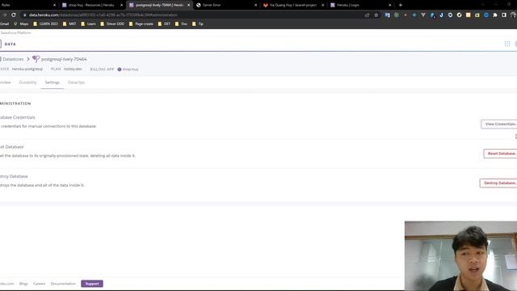Open the DET bookmark folder

(164, 23)
